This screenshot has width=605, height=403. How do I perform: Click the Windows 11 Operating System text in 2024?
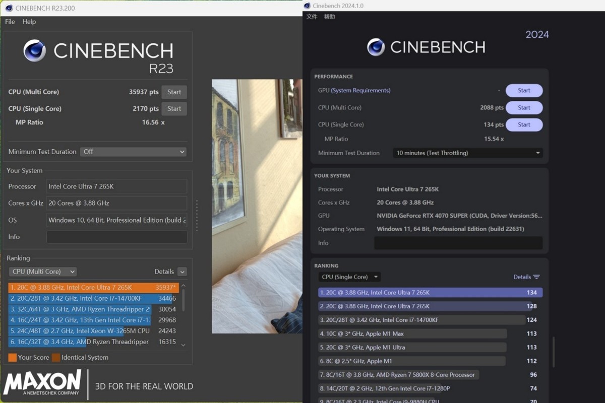pos(450,229)
